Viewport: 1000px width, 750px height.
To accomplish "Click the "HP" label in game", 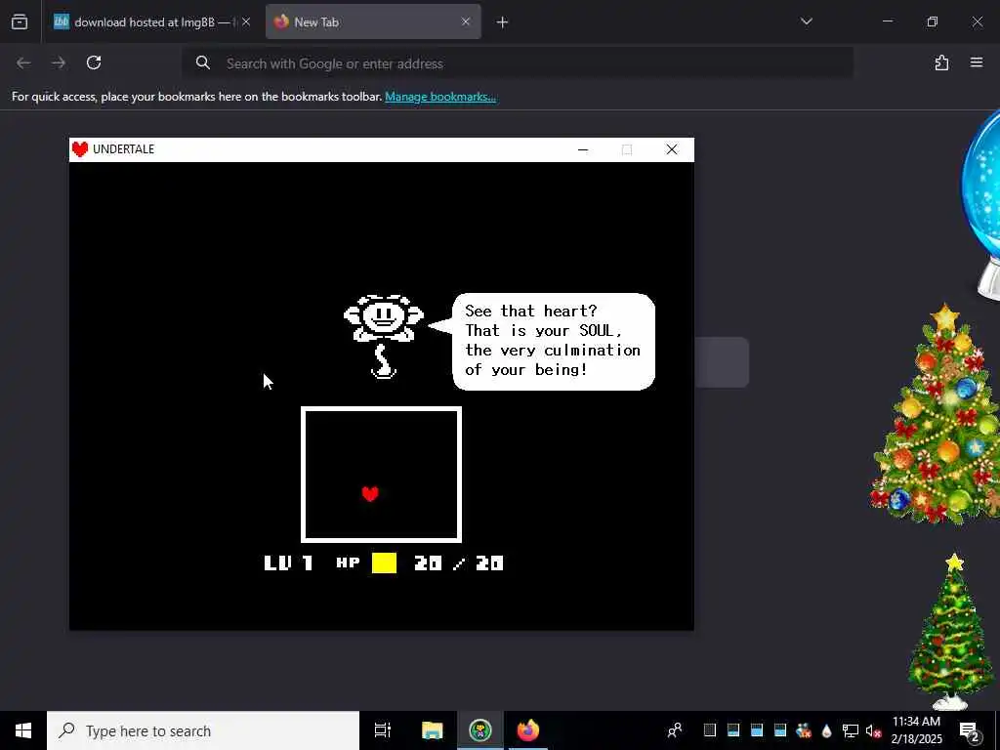I will [x=349, y=562].
